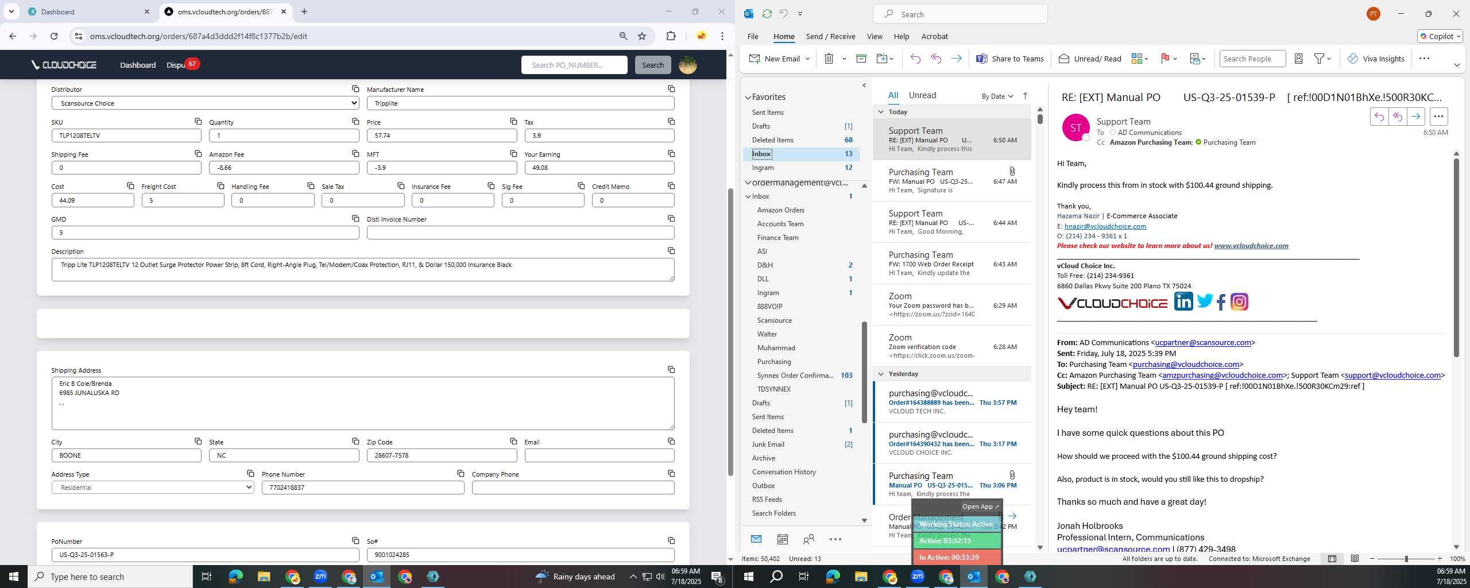Copy the PoNumber field value

pyautogui.click(x=355, y=540)
